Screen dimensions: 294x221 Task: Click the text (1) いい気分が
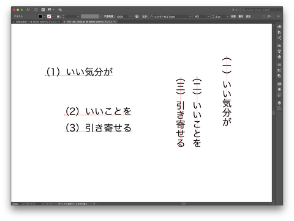coord(80,72)
